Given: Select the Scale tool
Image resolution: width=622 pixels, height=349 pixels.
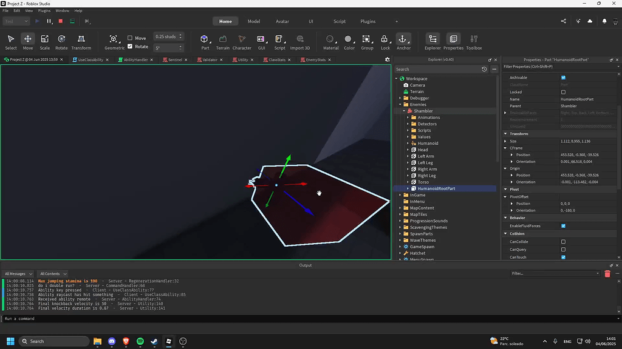Looking at the screenshot, I should tap(44, 41).
